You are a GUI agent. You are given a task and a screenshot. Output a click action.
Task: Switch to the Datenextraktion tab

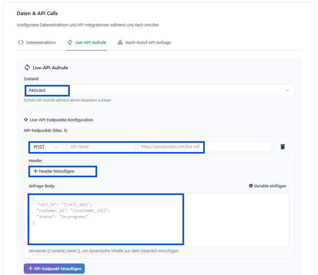pos(38,42)
